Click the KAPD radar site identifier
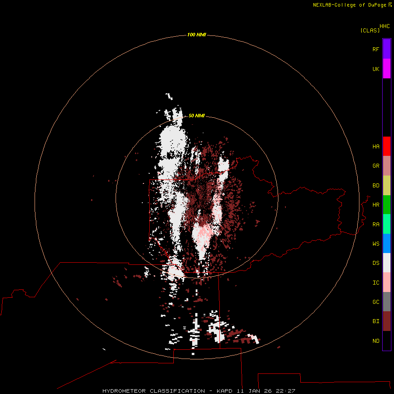Image resolution: width=394 pixels, height=394 pixels. (225, 391)
